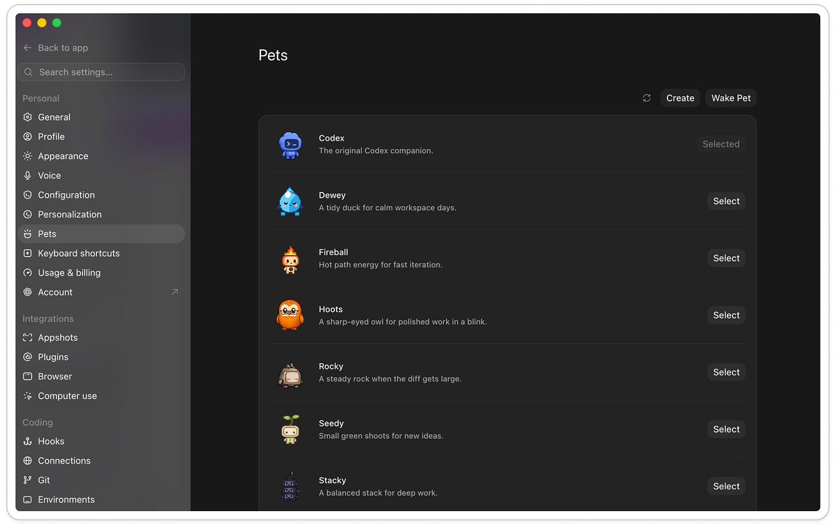Click the Connections globe icon
Image resolution: width=835 pixels, height=526 pixels.
(28, 461)
